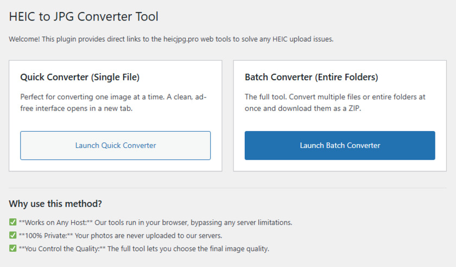Click green checkmark beside You Control the Quality

pyautogui.click(x=12, y=249)
